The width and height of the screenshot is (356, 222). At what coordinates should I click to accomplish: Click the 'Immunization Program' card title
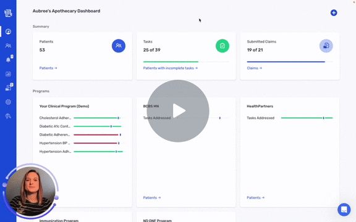click(x=59, y=220)
